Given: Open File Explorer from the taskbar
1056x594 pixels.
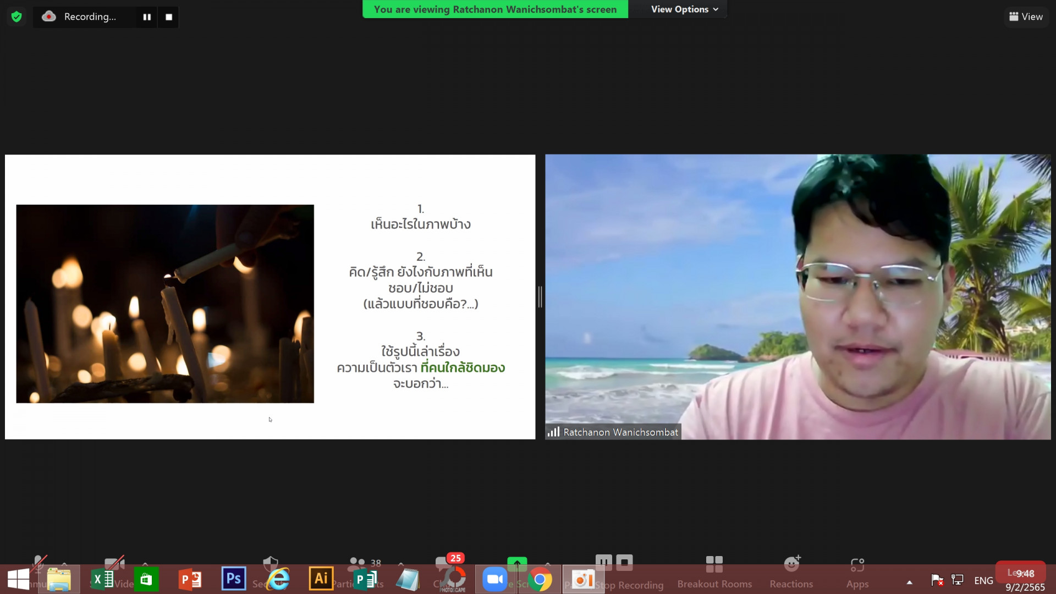Looking at the screenshot, I should pos(59,580).
